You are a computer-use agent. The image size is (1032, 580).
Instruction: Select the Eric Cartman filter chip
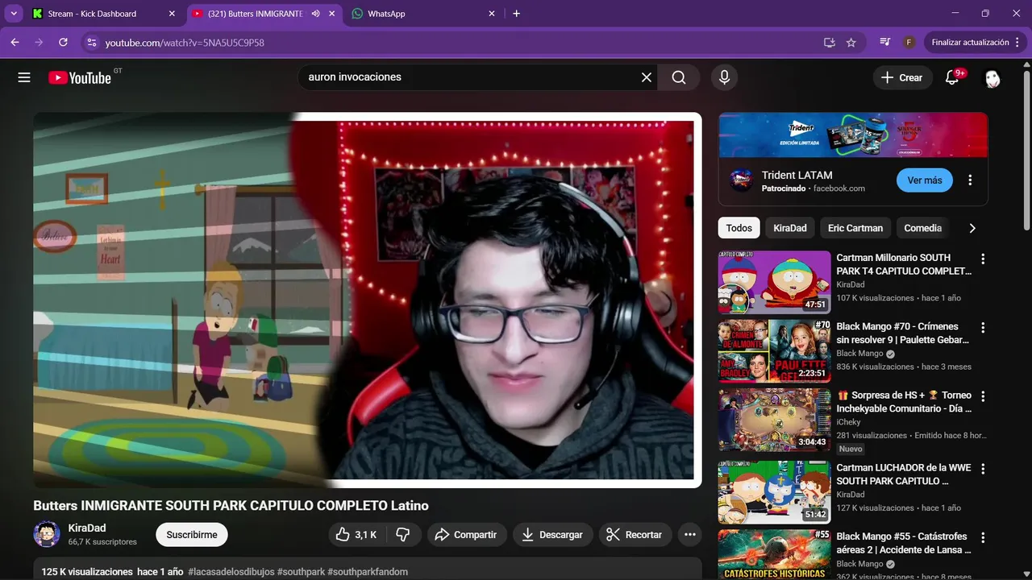[855, 228]
